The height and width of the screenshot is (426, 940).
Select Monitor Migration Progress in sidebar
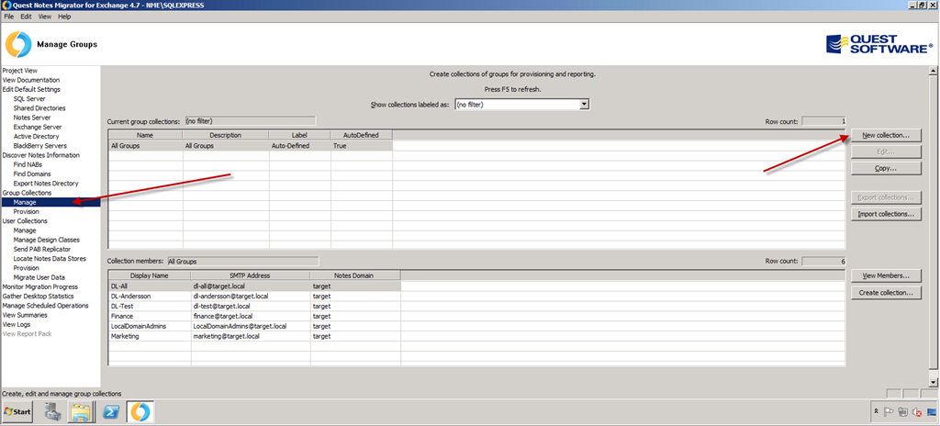tap(40, 286)
